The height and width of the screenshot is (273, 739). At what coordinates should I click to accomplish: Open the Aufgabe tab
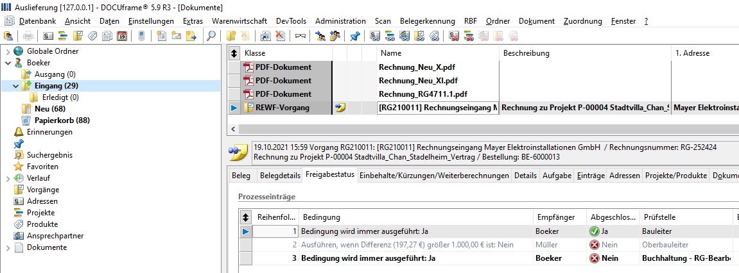click(x=556, y=176)
